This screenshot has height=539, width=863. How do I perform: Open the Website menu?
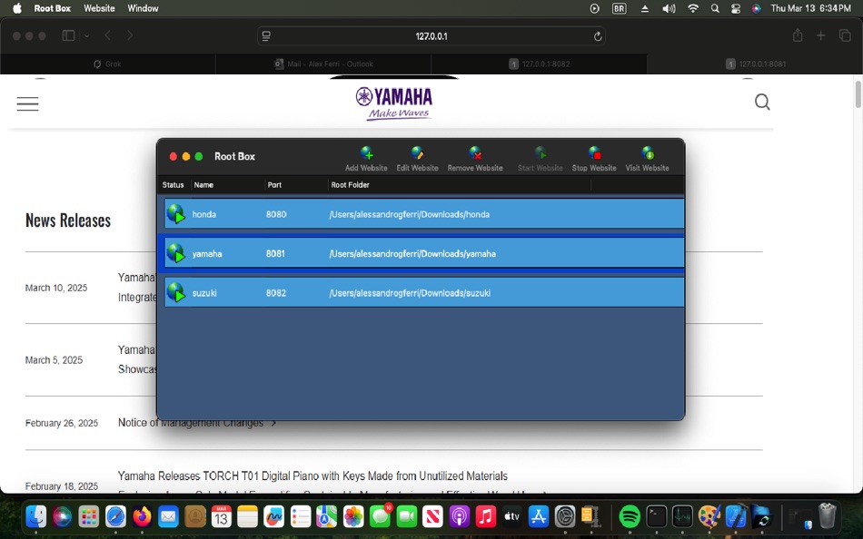tap(99, 8)
